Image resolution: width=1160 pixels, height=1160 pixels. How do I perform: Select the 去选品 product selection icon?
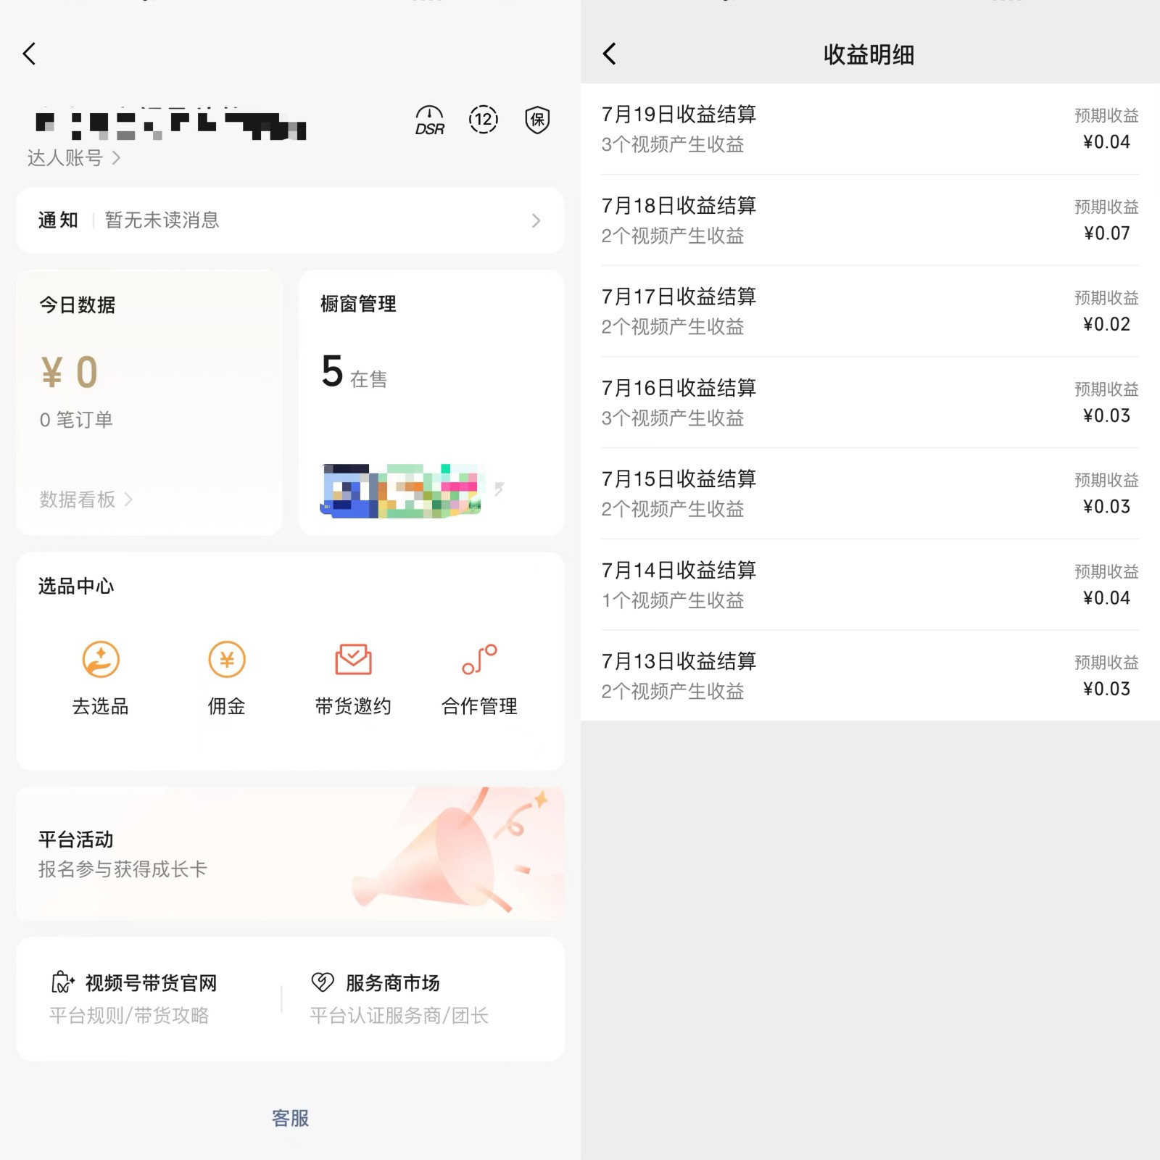101,660
